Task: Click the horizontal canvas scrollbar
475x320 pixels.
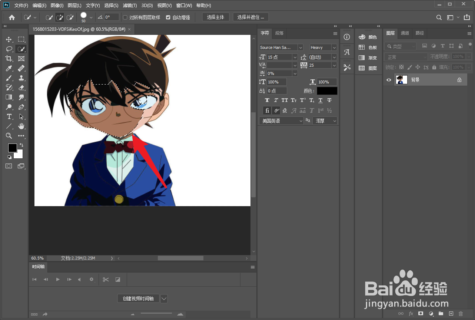Action: coord(180,258)
